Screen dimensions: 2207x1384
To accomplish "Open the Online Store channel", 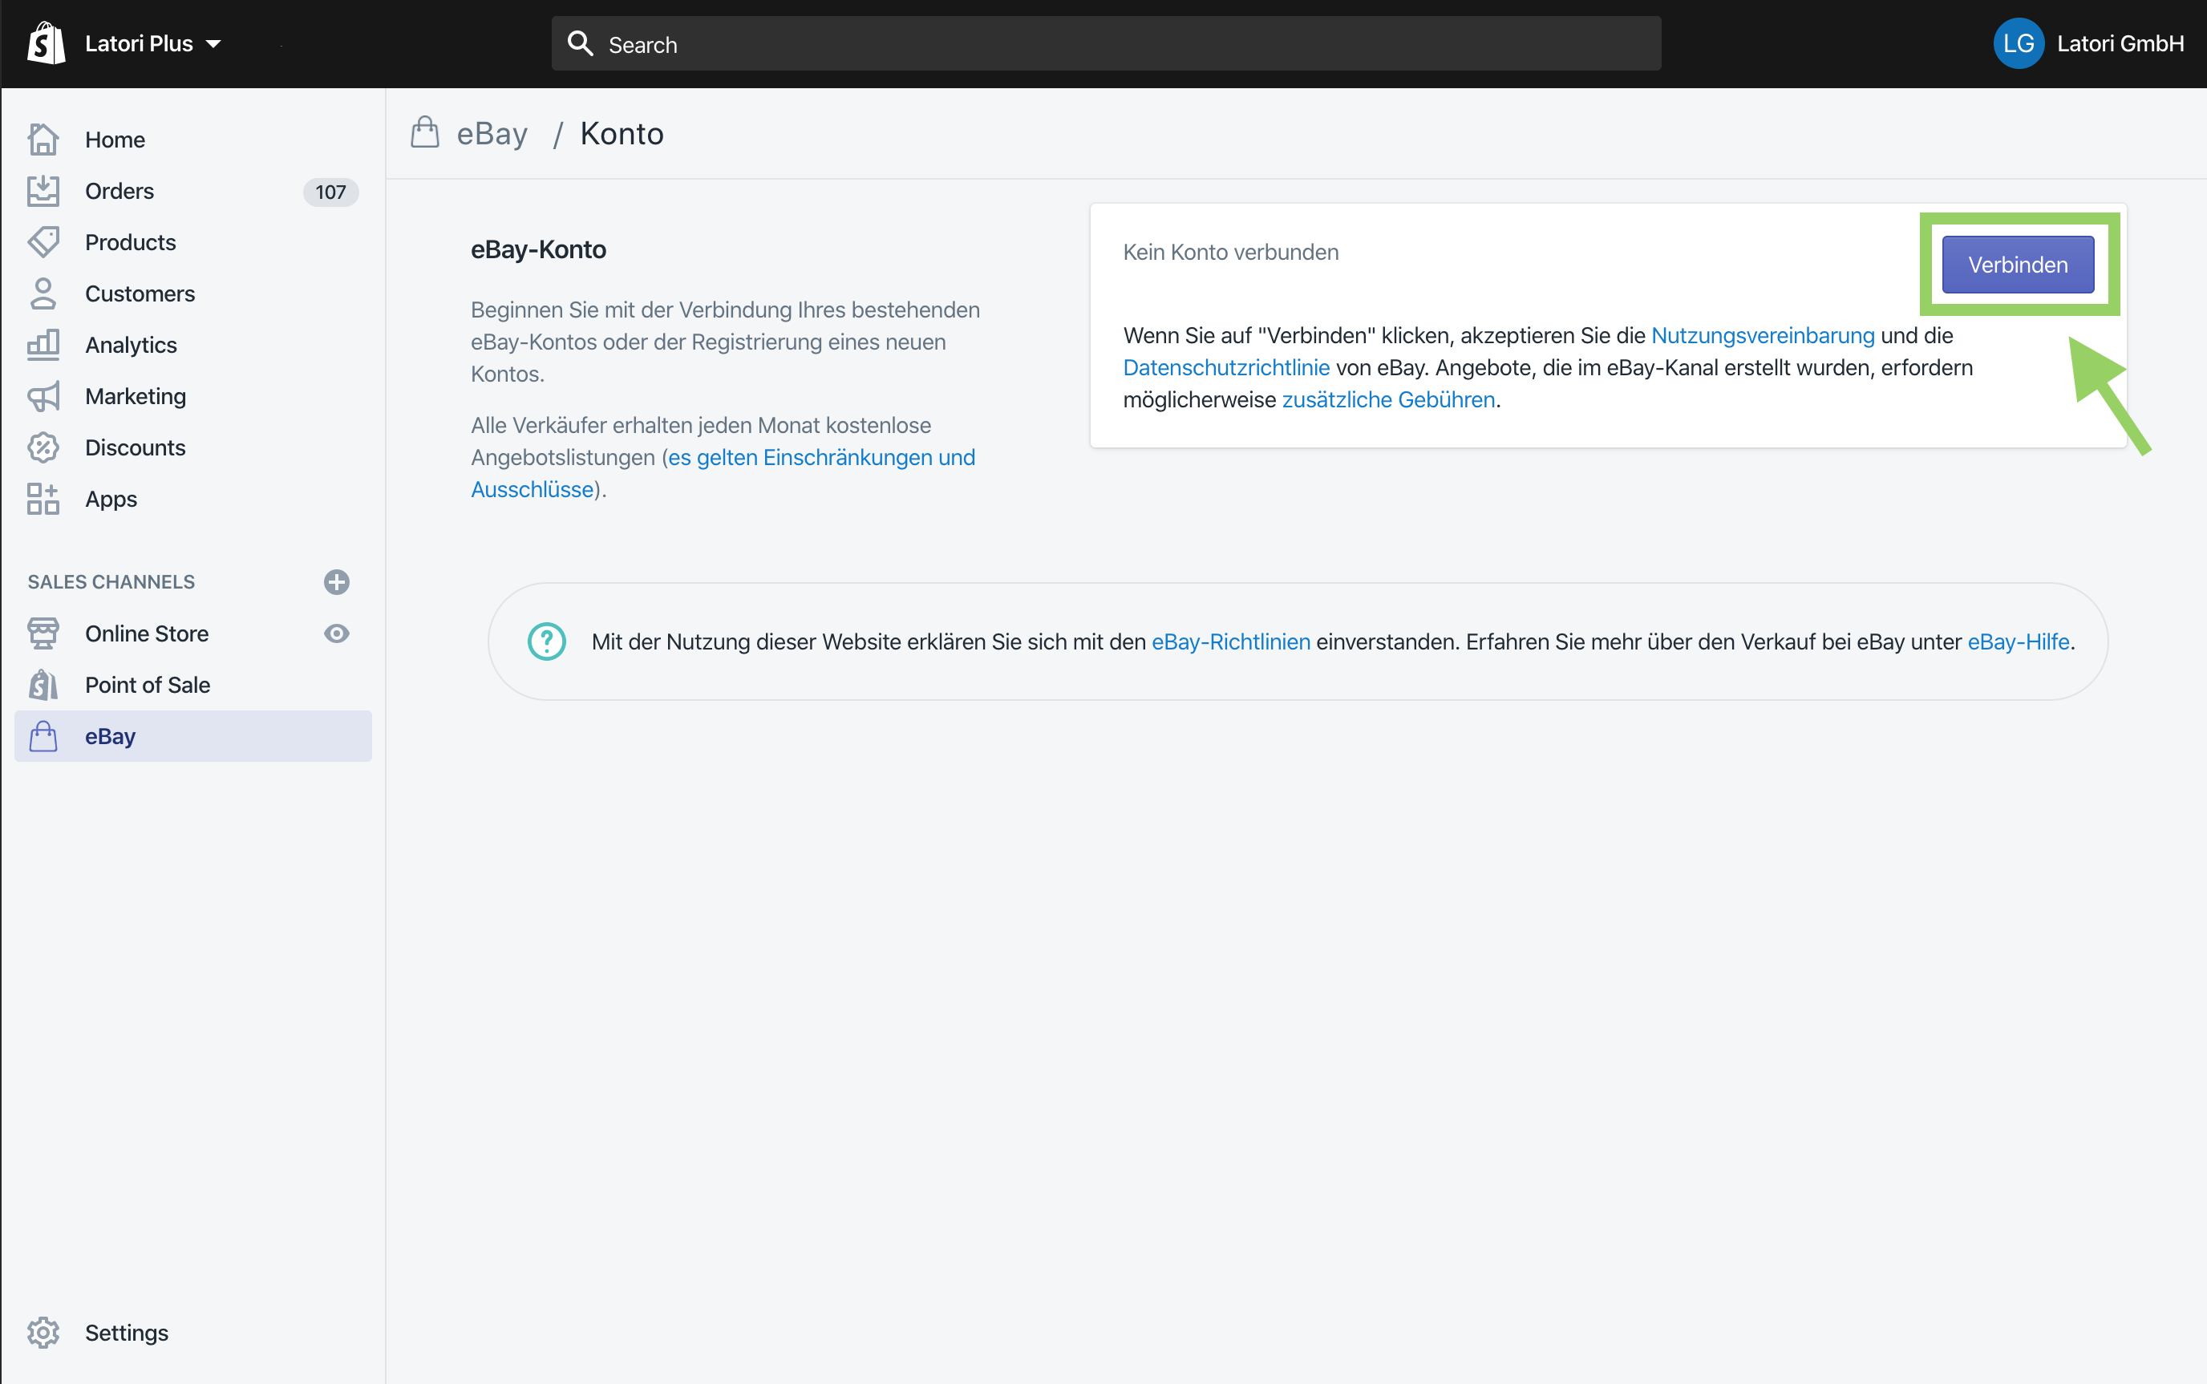I will pyautogui.click(x=147, y=633).
